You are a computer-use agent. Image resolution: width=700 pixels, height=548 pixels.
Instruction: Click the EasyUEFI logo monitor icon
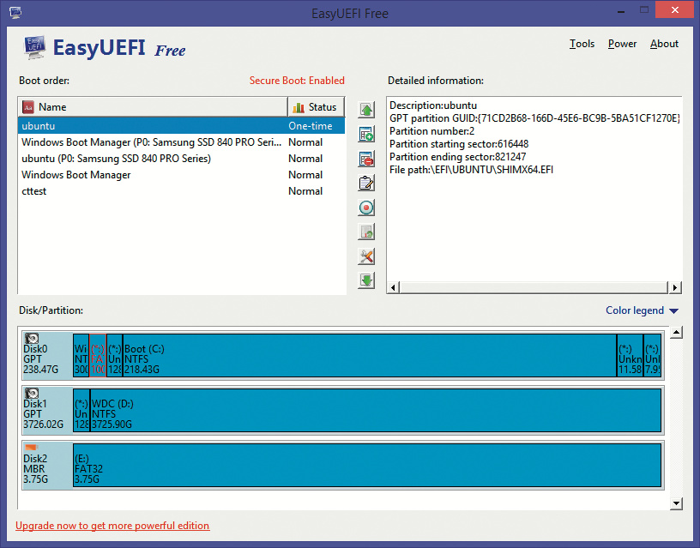(35, 47)
